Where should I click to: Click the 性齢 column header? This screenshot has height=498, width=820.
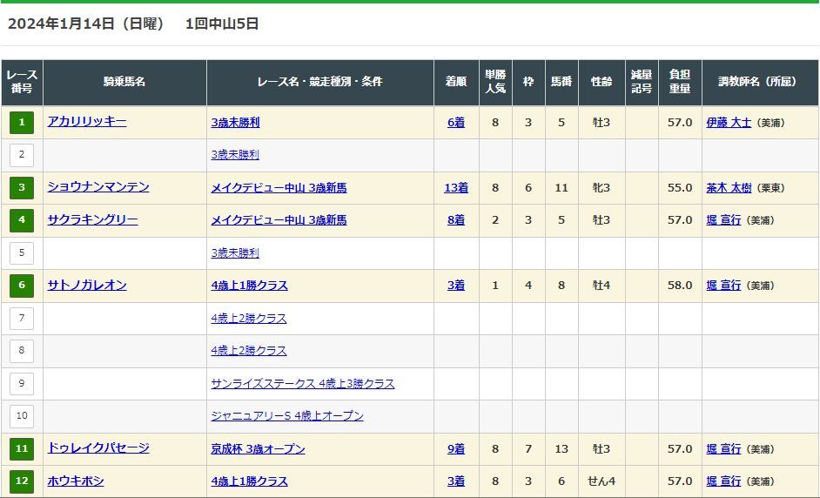tap(602, 82)
